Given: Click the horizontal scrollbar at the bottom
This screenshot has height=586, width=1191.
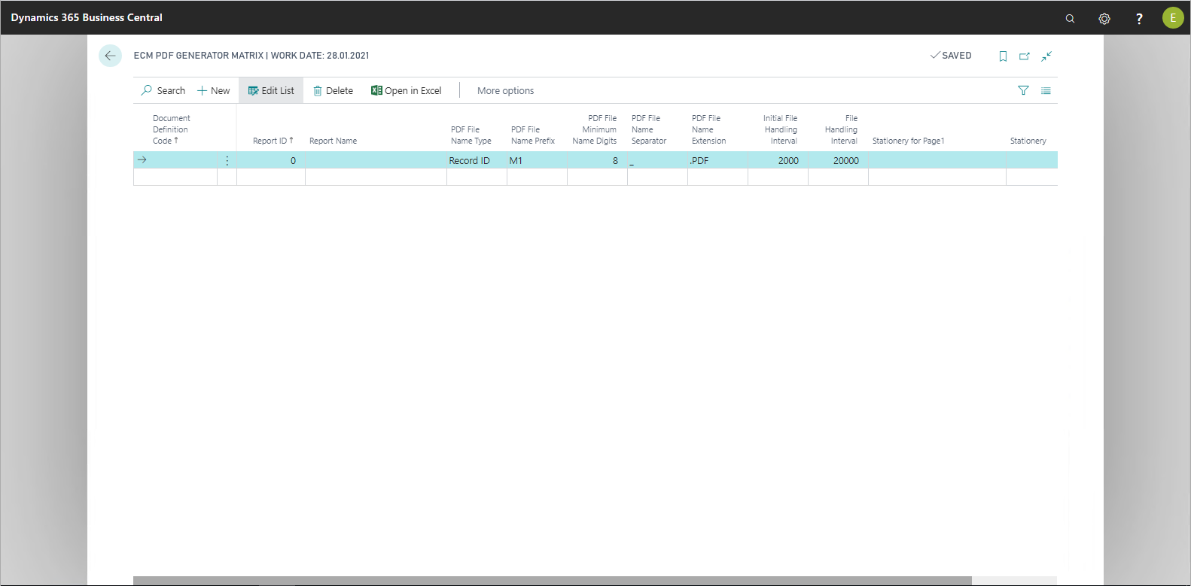Looking at the screenshot, I should click(x=552, y=580).
